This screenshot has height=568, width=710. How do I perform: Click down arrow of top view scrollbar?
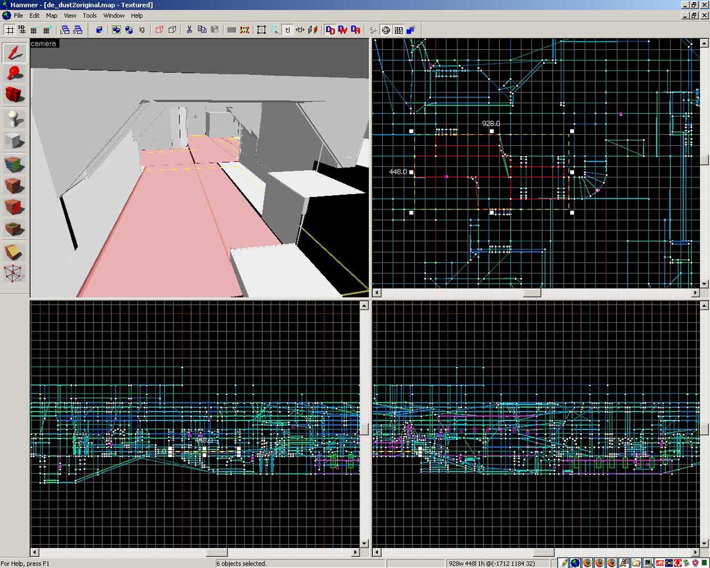pos(704,284)
